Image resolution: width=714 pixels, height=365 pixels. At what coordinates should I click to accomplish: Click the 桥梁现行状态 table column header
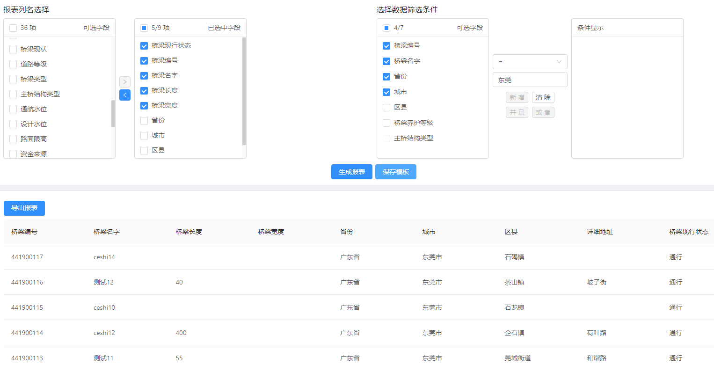689,232
